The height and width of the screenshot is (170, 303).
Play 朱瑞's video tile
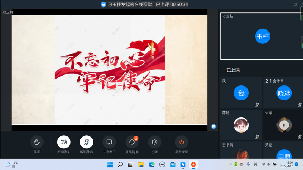coord(284,125)
